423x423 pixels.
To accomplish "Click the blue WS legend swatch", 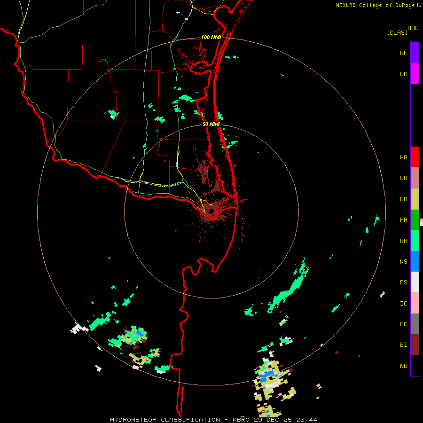I will [415, 261].
